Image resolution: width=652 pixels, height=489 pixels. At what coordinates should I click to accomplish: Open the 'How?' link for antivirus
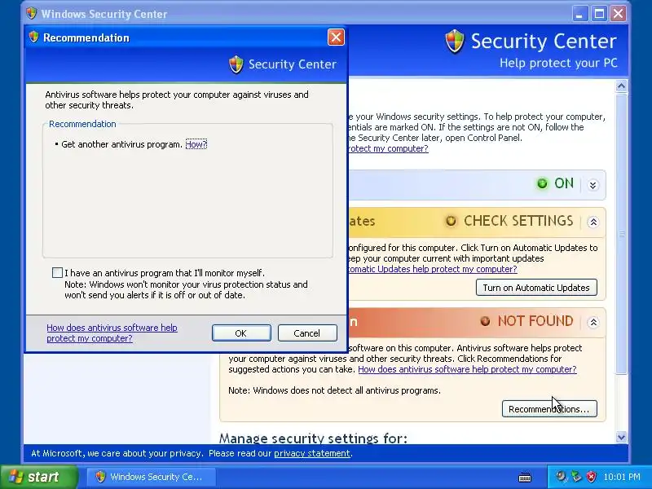196,144
